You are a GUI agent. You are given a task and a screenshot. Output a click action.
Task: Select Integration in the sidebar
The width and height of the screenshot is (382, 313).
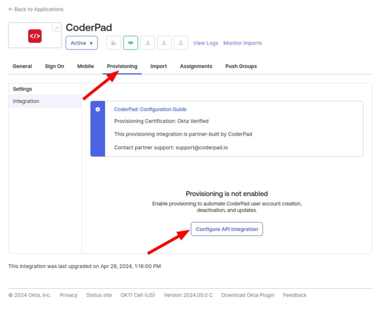[26, 101]
